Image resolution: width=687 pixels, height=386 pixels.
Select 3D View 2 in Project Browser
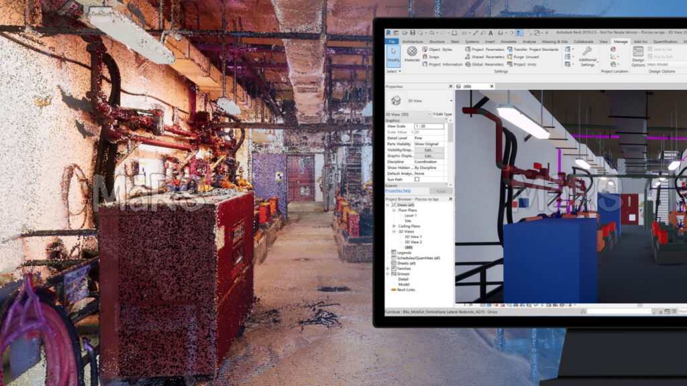coord(413,242)
